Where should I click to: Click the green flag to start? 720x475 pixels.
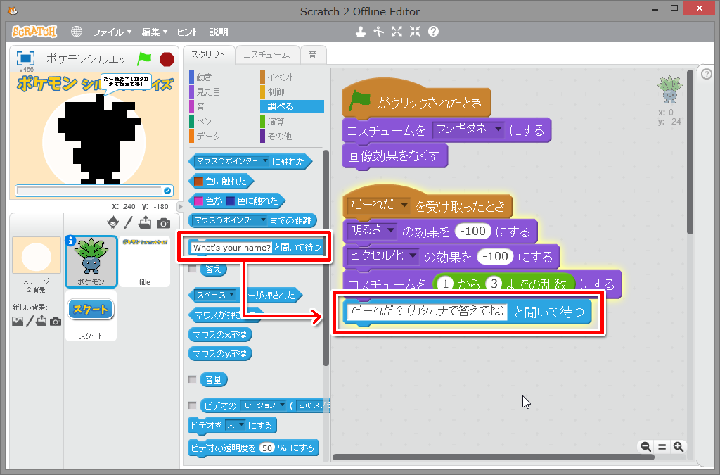click(x=144, y=59)
